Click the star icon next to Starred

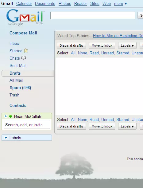(26, 51)
